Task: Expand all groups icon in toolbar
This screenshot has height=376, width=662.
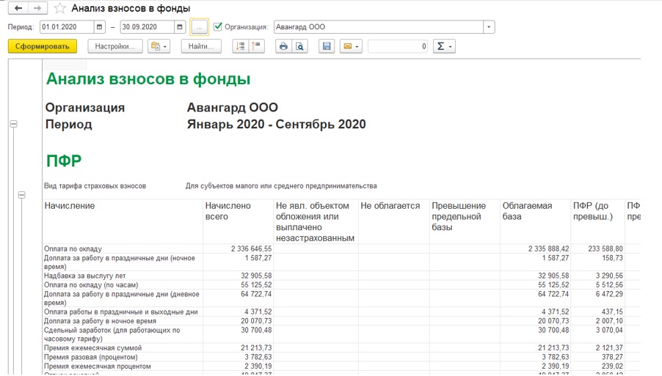Action: 240,46
